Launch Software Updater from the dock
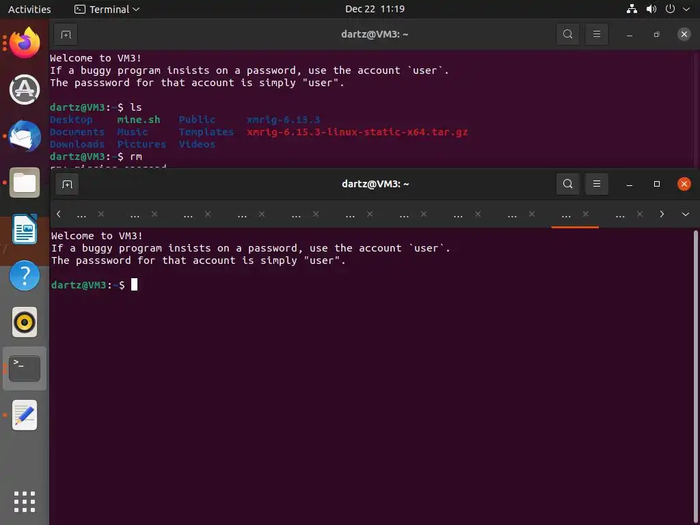 pos(25,90)
